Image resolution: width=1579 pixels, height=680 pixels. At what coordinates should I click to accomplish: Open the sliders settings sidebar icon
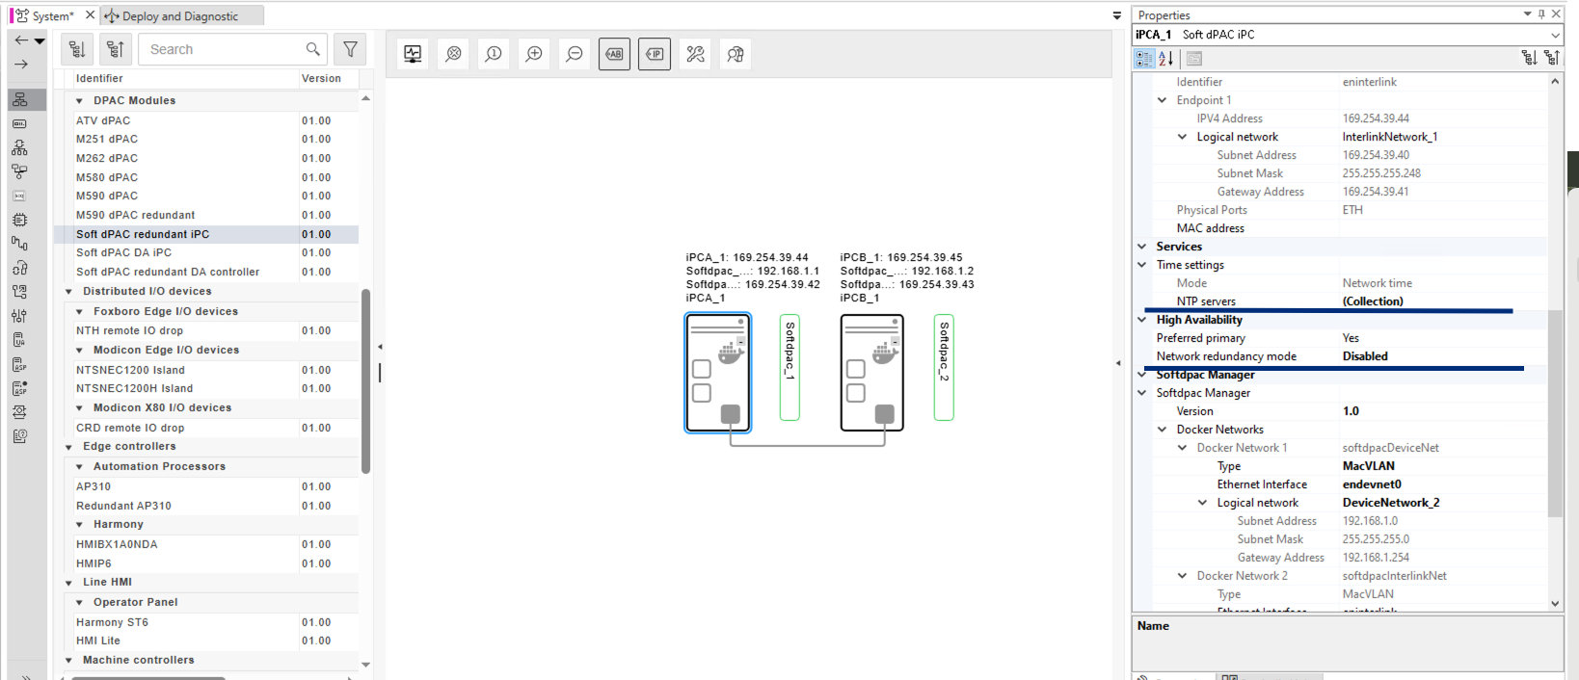pyautogui.click(x=20, y=316)
